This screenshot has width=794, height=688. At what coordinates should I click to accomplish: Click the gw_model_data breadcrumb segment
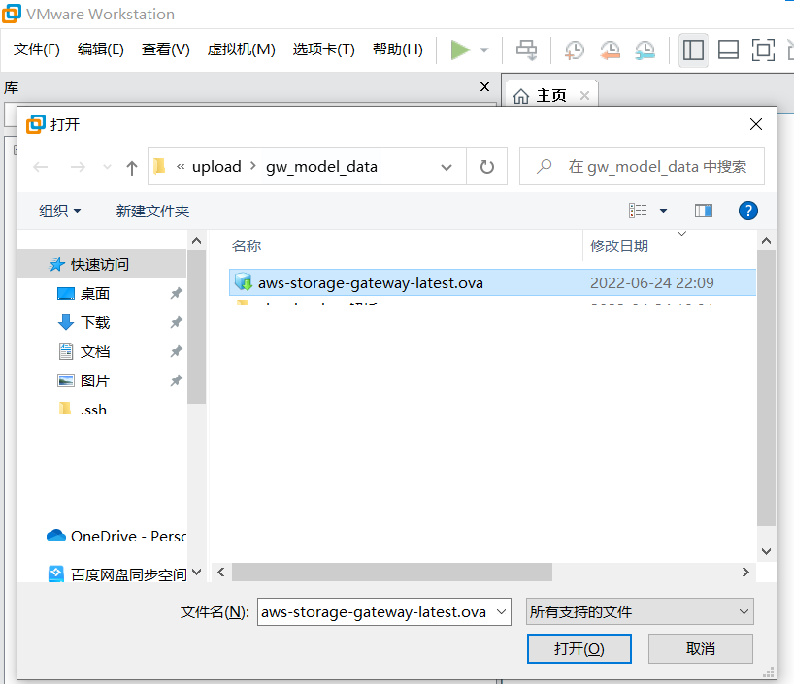click(x=321, y=167)
